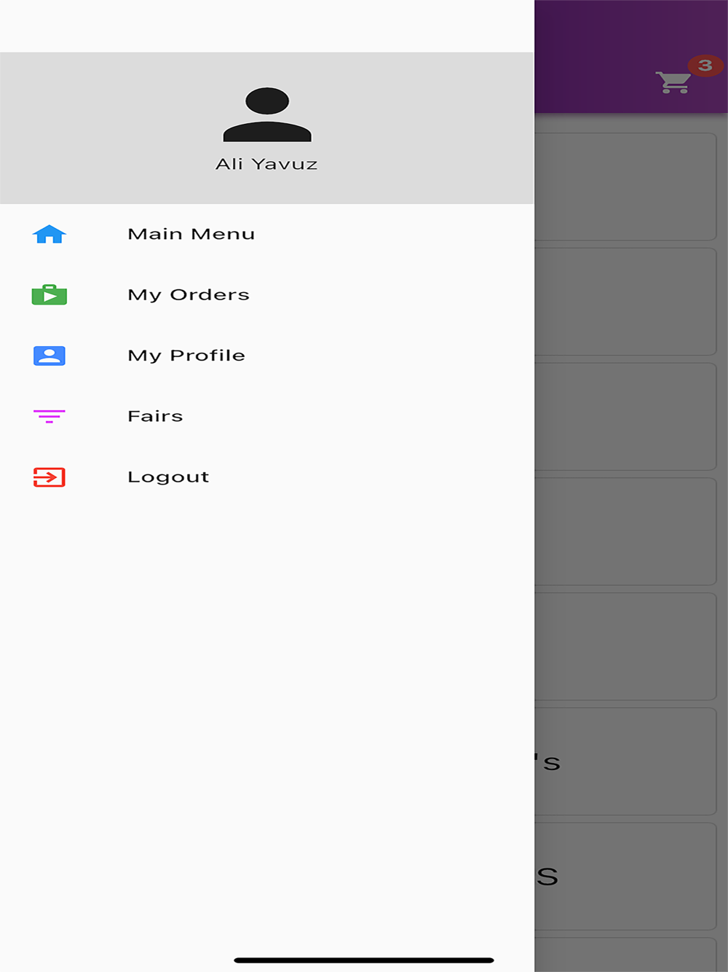
Task: Tap the red cart badge showing 3
Action: 705,66
